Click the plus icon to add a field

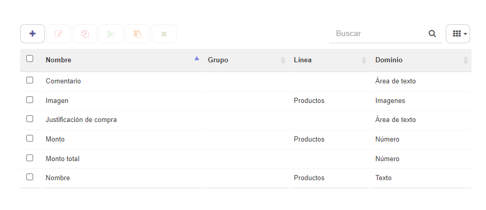point(33,33)
